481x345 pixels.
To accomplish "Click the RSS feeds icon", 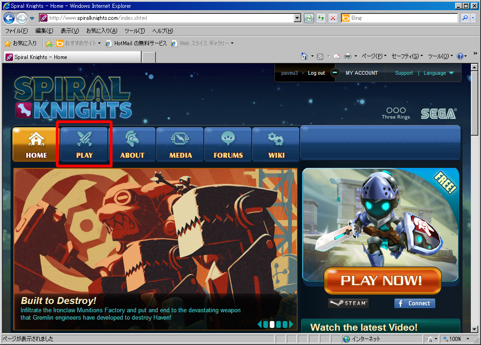I will click(x=320, y=56).
